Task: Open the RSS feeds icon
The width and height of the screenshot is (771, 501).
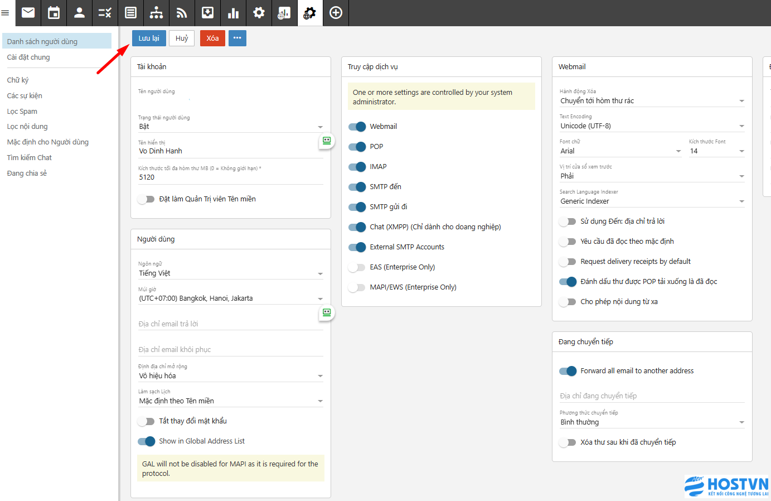Action: pyautogui.click(x=182, y=13)
